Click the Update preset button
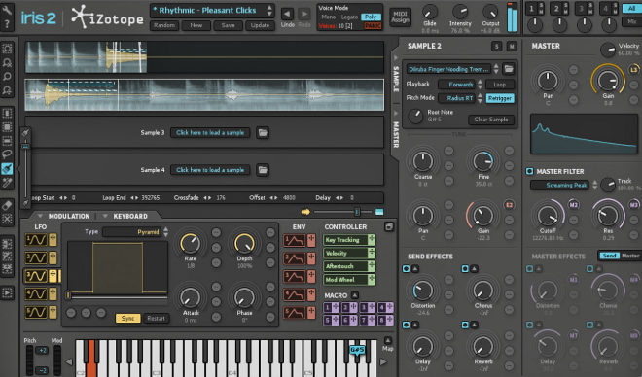Screen dimensions: 642x377 tap(260, 25)
